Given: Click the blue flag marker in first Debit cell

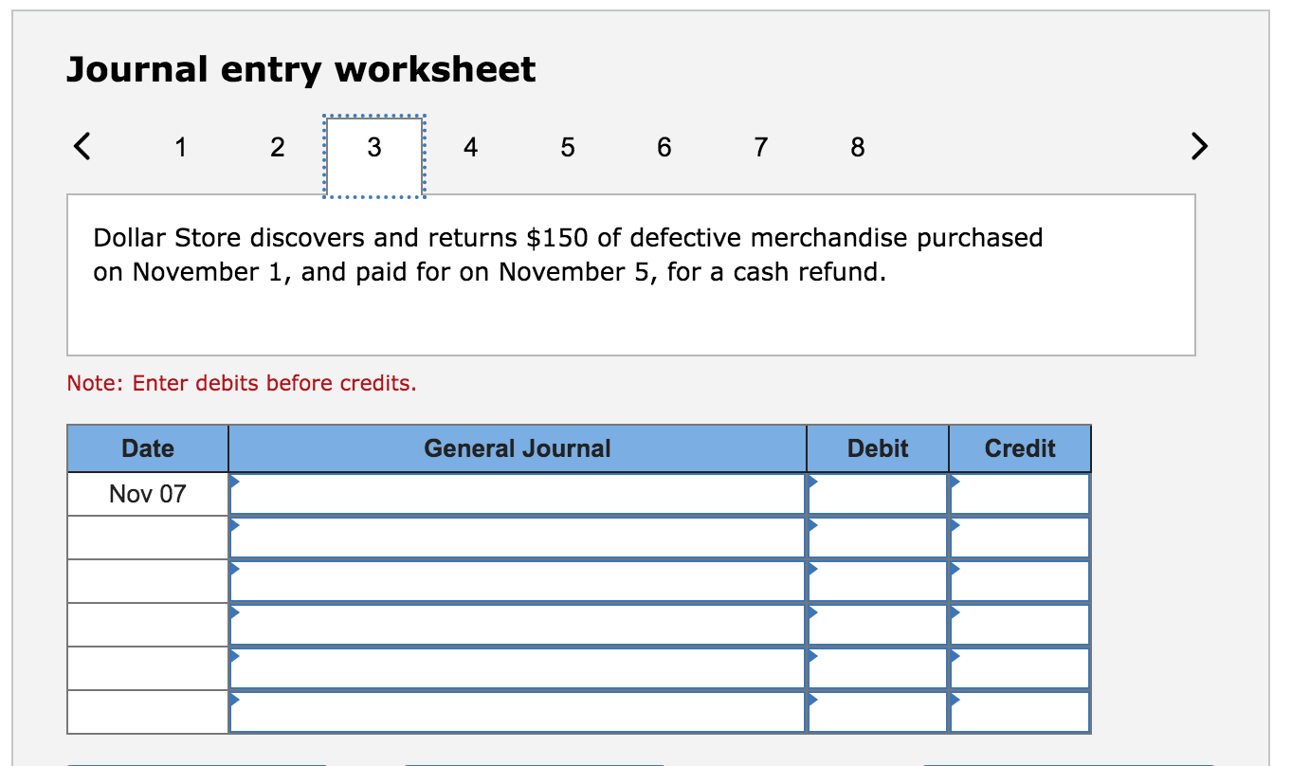Looking at the screenshot, I should pos(812,483).
